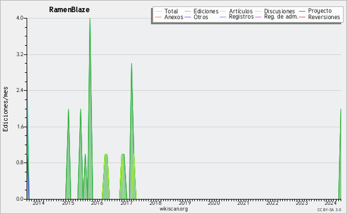The width and height of the screenshot is (347, 214).
Task: Click the Anexos legend label
Action: [x=173, y=17]
